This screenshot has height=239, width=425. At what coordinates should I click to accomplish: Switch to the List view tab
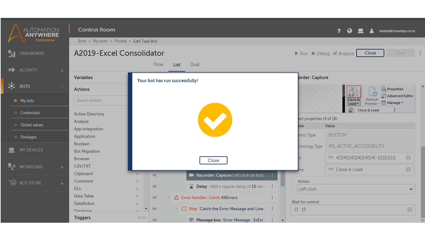(x=177, y=65)
